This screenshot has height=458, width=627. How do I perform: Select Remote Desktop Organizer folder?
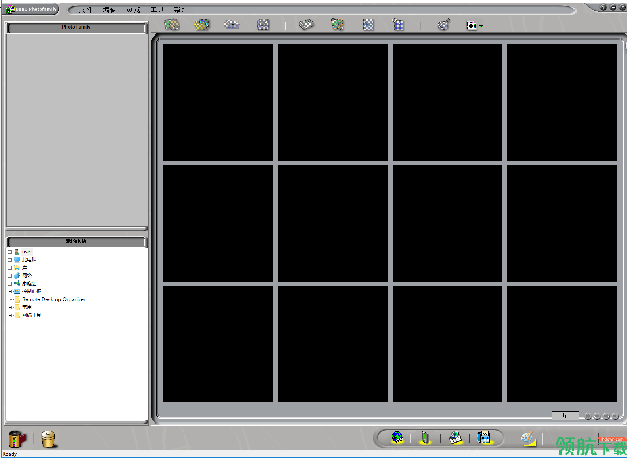point(54,299)
